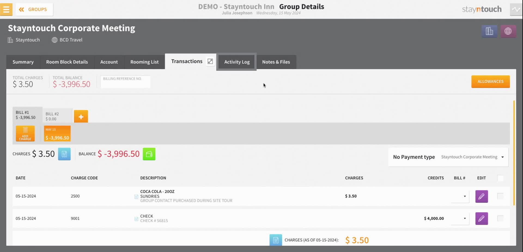Click the note icon beside Coca Cola

136,196
